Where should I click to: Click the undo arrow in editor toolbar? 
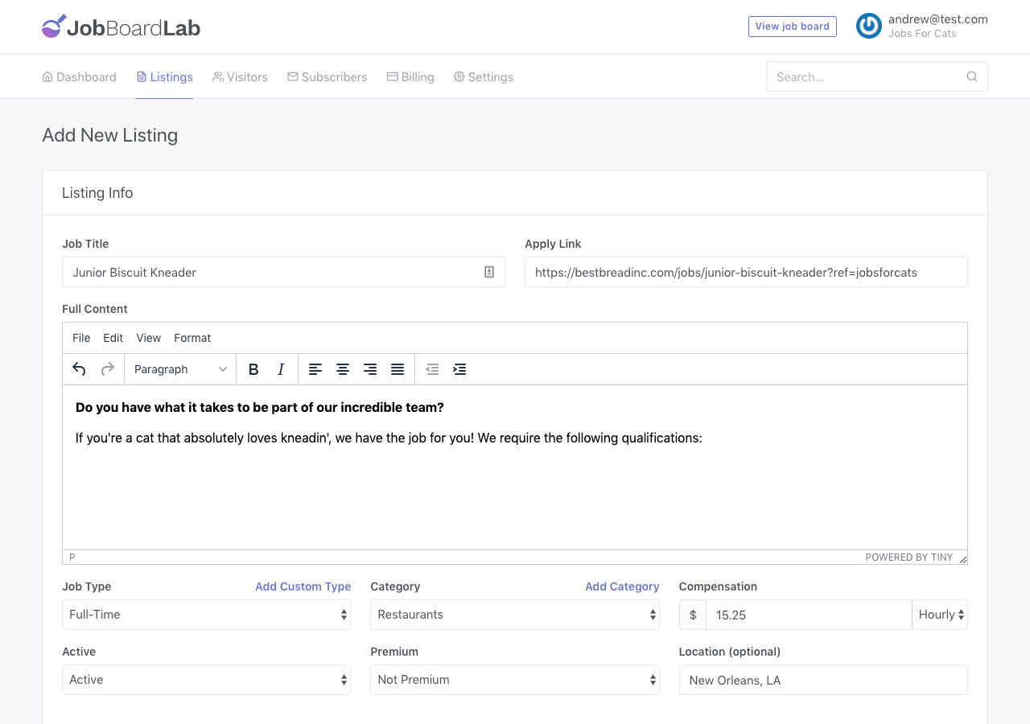(x=79, y=369)
